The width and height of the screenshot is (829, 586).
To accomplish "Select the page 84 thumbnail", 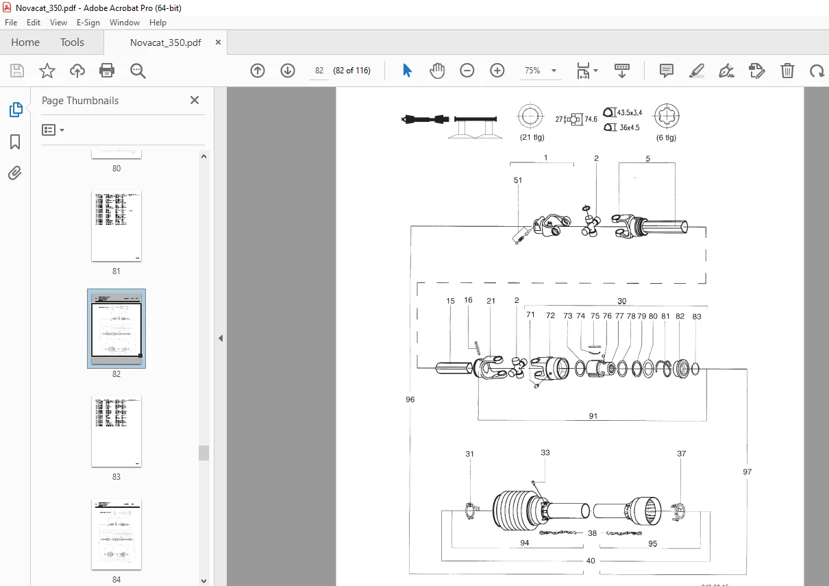I will (x=116, y=535).
